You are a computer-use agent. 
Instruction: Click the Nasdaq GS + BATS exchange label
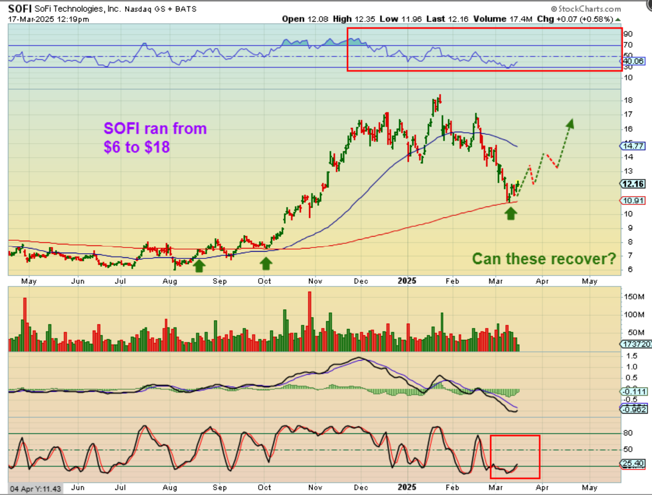[x=160, y=9]
